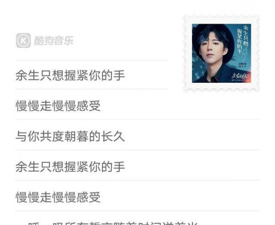Viewport: 275px width, 225px height.
Task: Click the 酷狗音乐 brand name text
Action: point(54,41)
